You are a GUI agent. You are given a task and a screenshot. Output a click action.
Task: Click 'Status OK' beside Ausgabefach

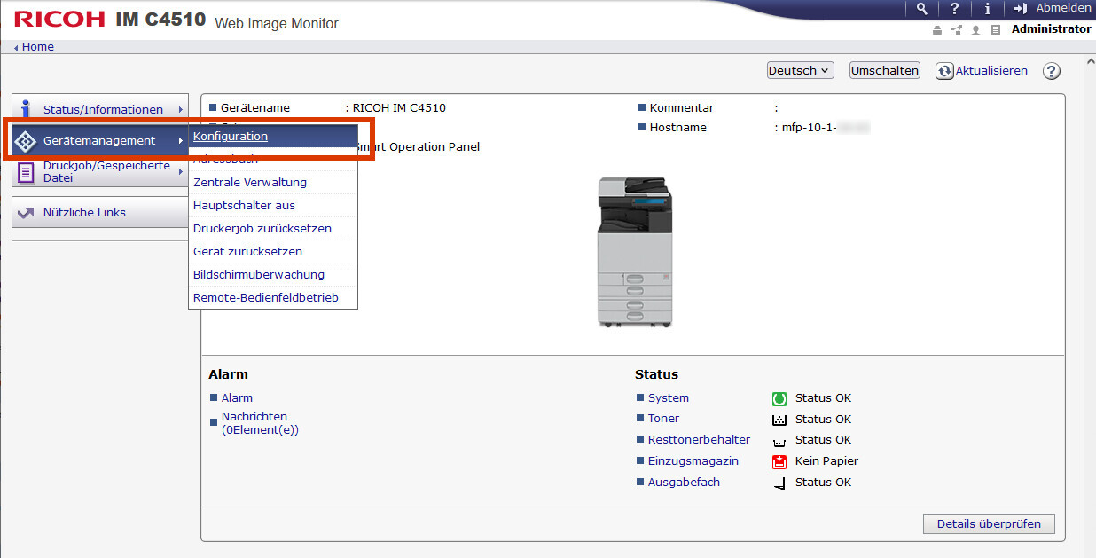pyautogui.click(x=823, y=483)
